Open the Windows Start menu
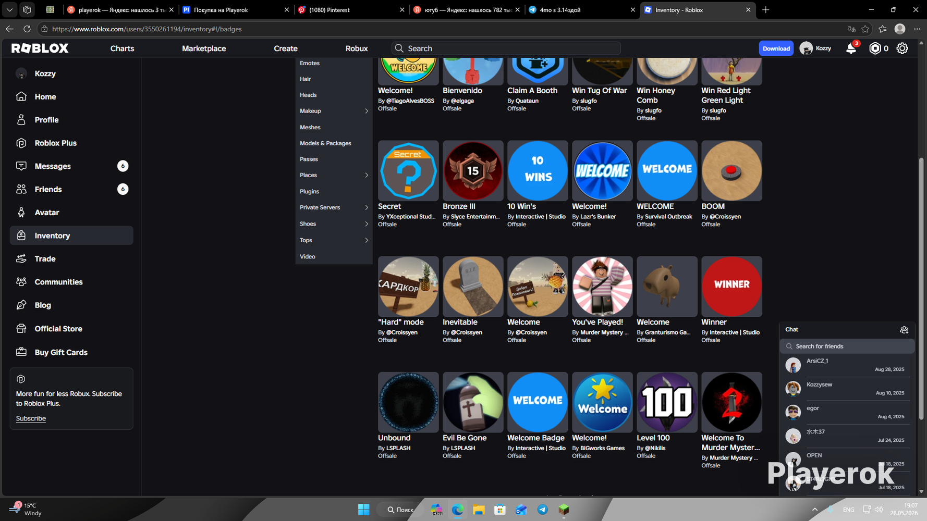Screen dimensions: 927x521 click(x=364, y=510)
